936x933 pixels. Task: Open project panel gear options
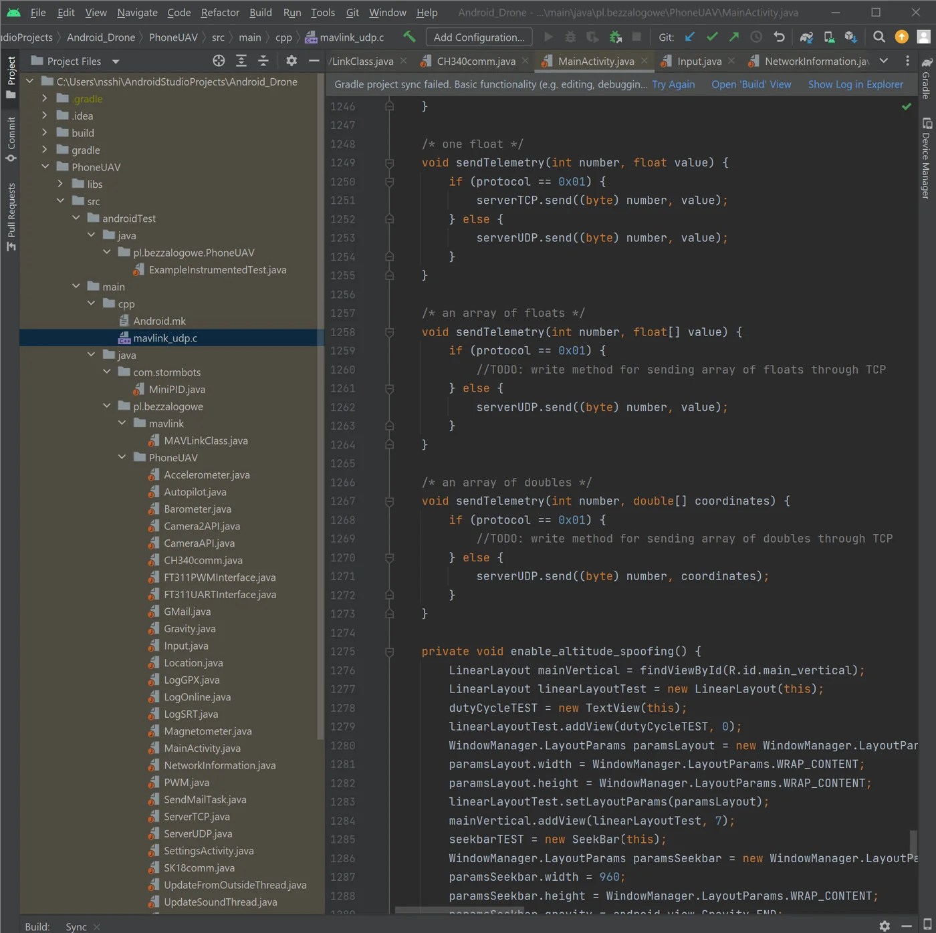coord(291,61)
